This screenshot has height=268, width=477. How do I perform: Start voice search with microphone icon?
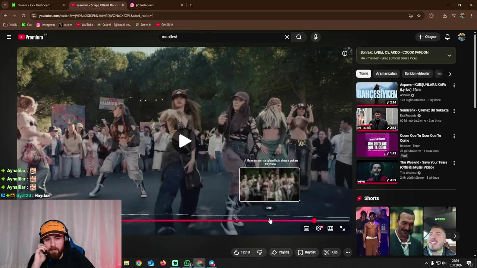click(x=316, y=37)
